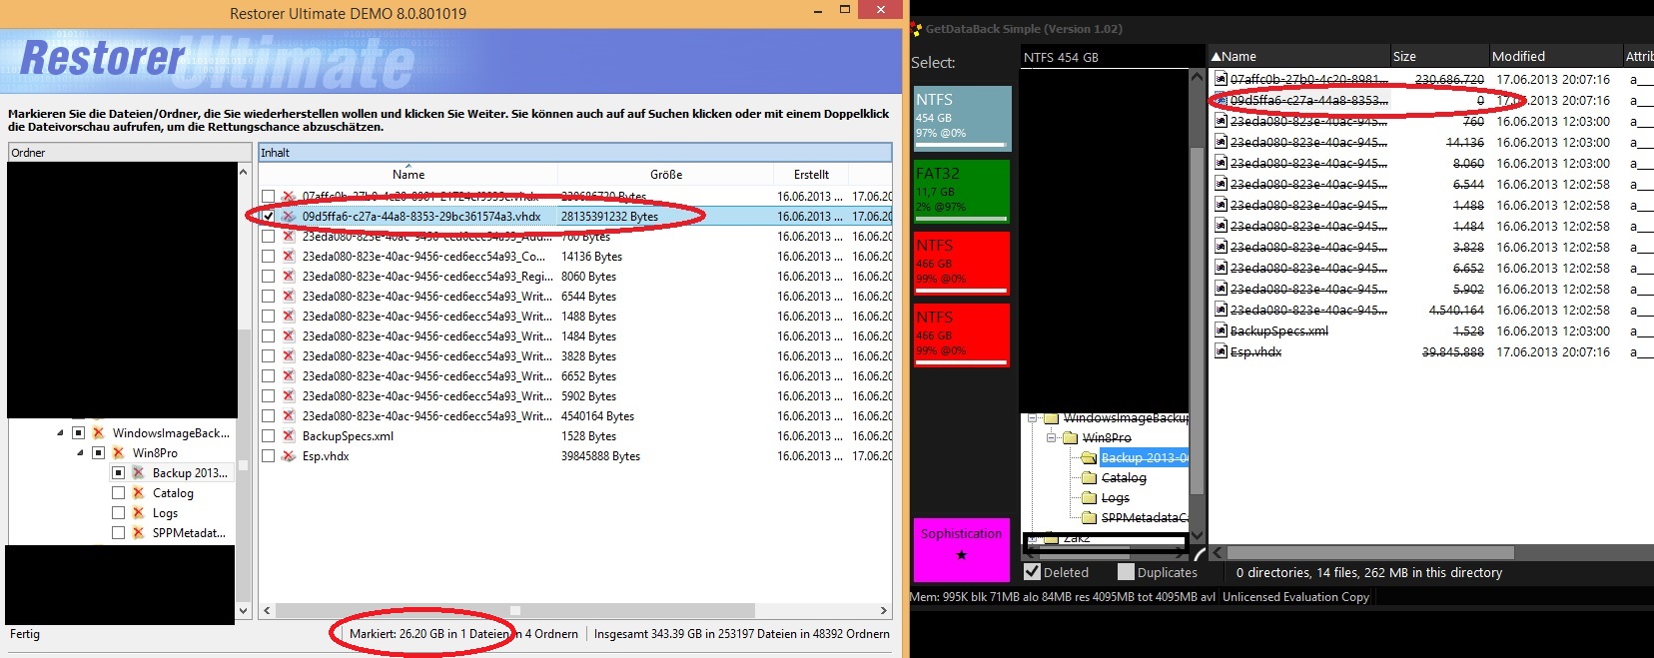The image size is (1654, 658).
Task: Click the GetDataBack file list horizontal scrollbar thumb
Action: coord(1370,552)
